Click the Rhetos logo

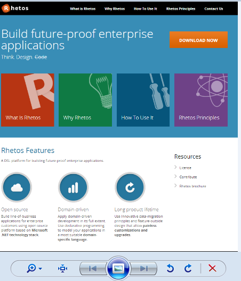tap(15, 8)
